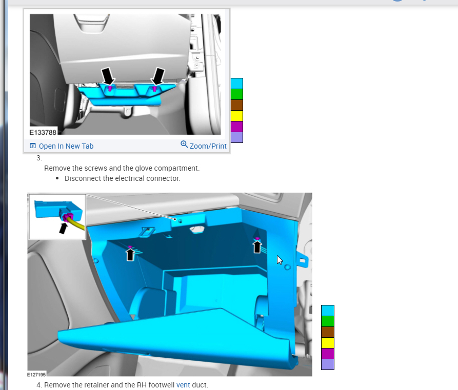Open the E133788 glove box underside illustration
Viewport: 458px width, 390px height.
125,74
